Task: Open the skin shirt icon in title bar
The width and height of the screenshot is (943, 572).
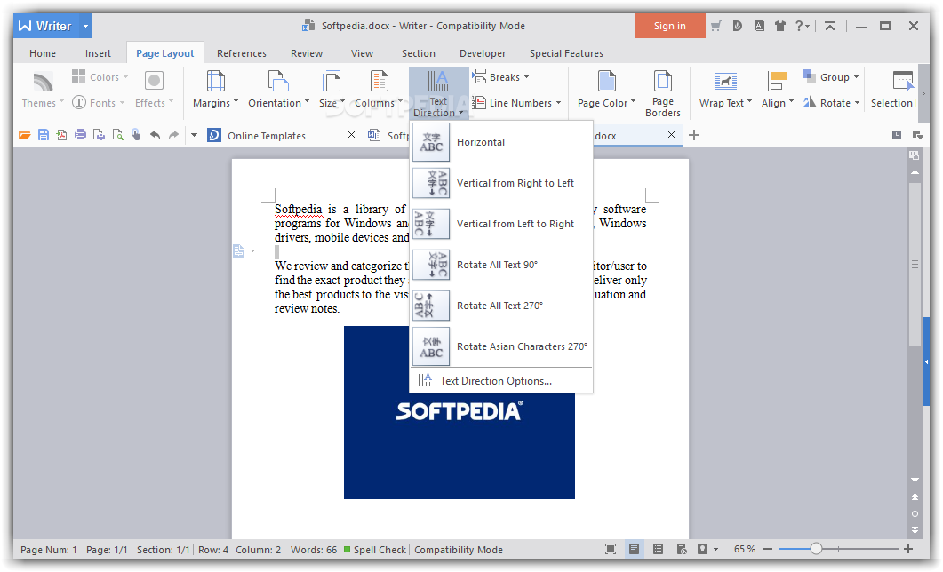Action: coord(780,26)
